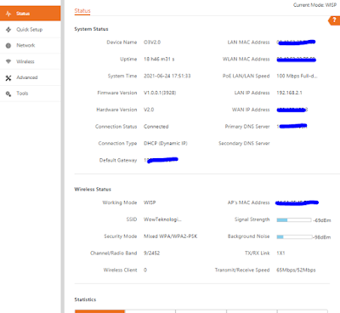The width and height of the screenshot is (340, 313).
Task: Click the 100 Mbps Full-d... speed value
Action: coord(297,76)
